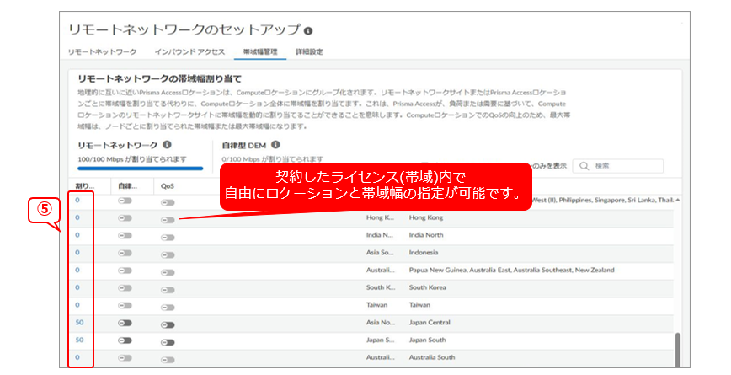Screen dimensions: 731x375
Task: Click the 'South K...' compute location cell
Action: click(x=381, y=287)
